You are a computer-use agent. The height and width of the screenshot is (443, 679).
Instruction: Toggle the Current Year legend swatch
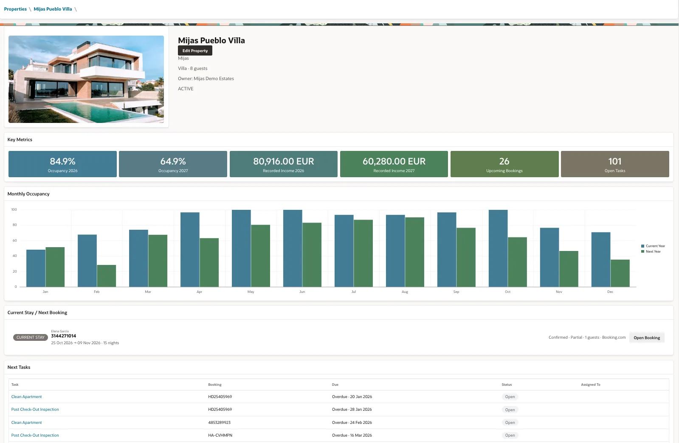tap(642, 246)
